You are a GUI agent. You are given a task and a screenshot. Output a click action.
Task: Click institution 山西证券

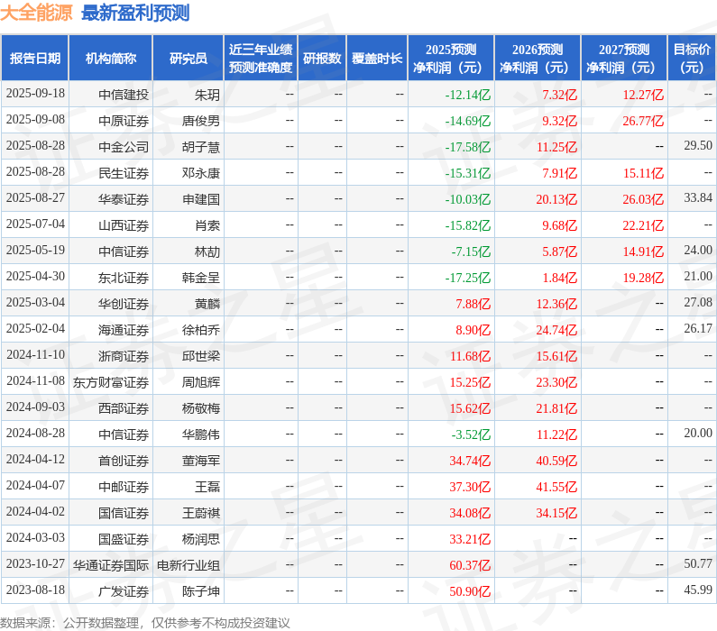tap(124, 225)
